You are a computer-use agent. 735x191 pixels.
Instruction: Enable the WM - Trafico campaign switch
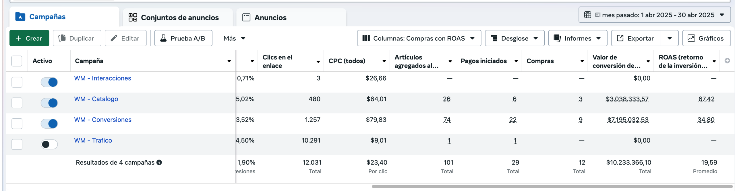point(49,144)
